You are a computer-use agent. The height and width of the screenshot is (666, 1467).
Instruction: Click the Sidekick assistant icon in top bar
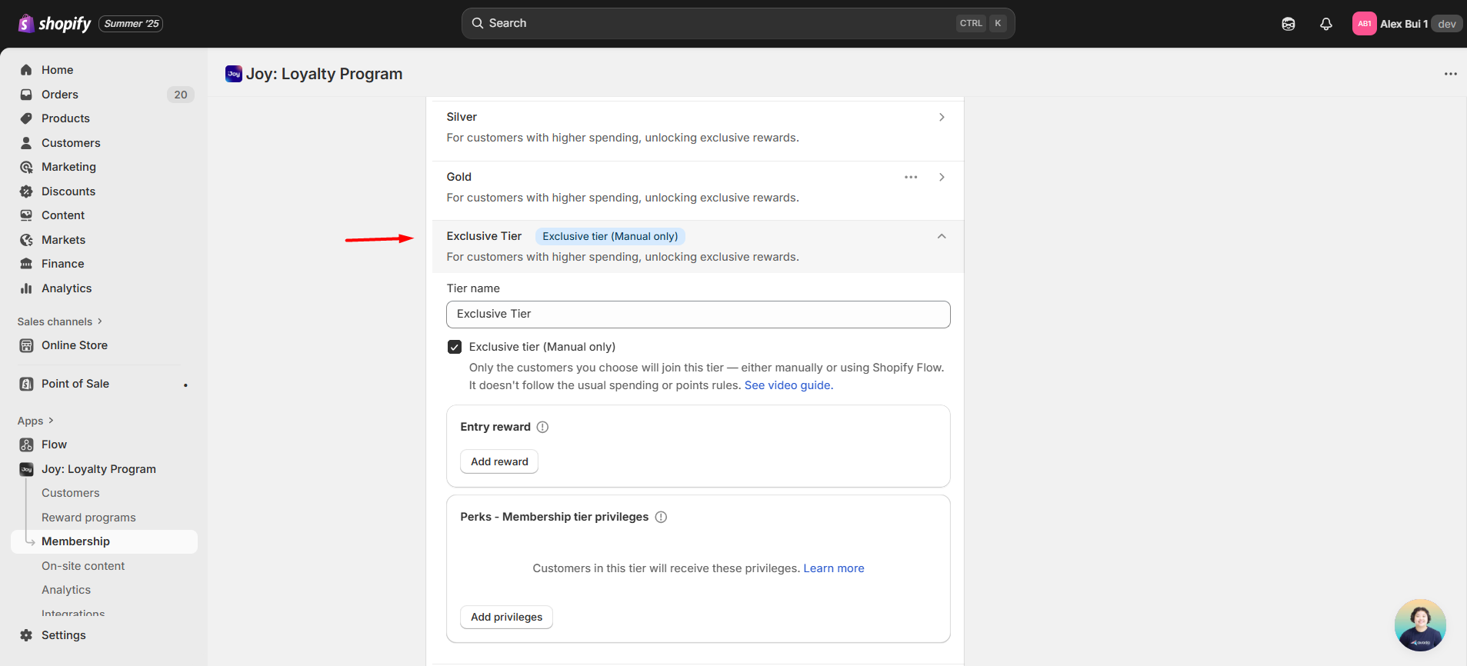click(1288, 24)
